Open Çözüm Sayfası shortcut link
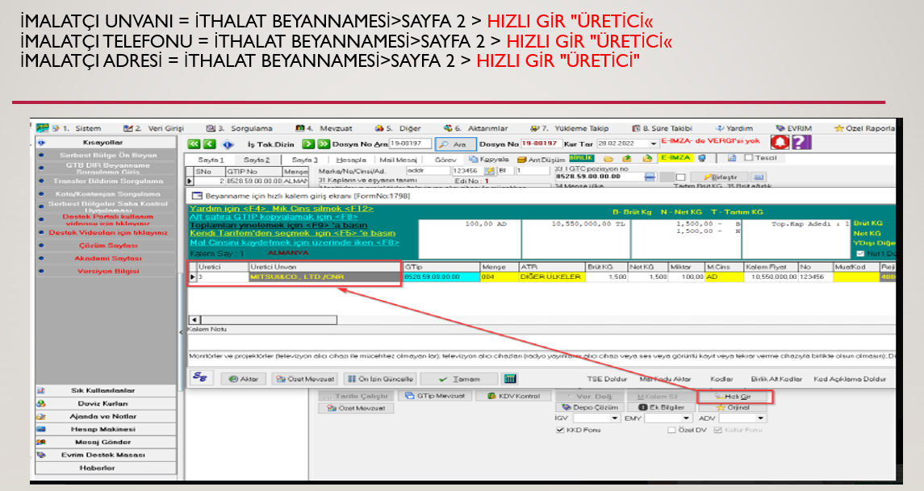Viewport: 924px width, 491px height. coord(108,245)
